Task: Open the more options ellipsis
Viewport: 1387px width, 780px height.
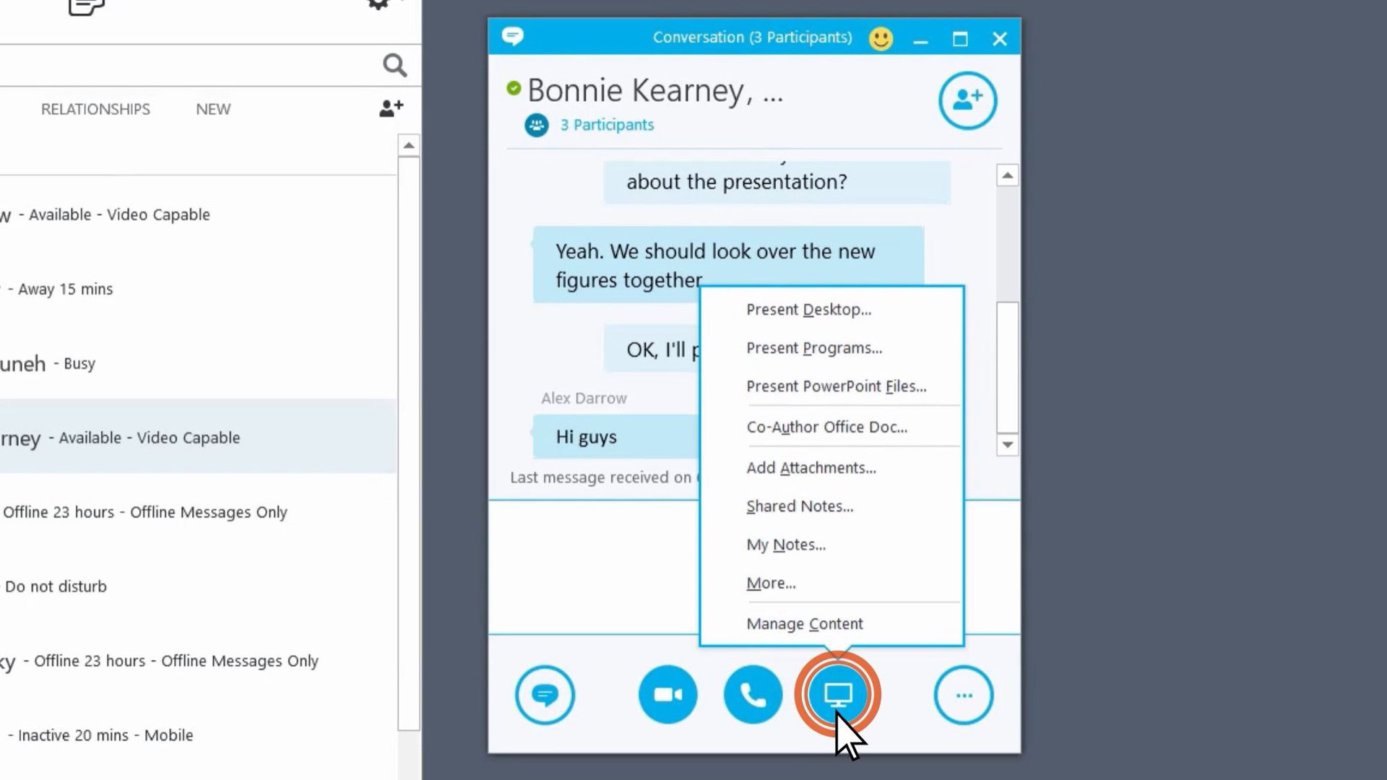Action: [x=963, y=694]
